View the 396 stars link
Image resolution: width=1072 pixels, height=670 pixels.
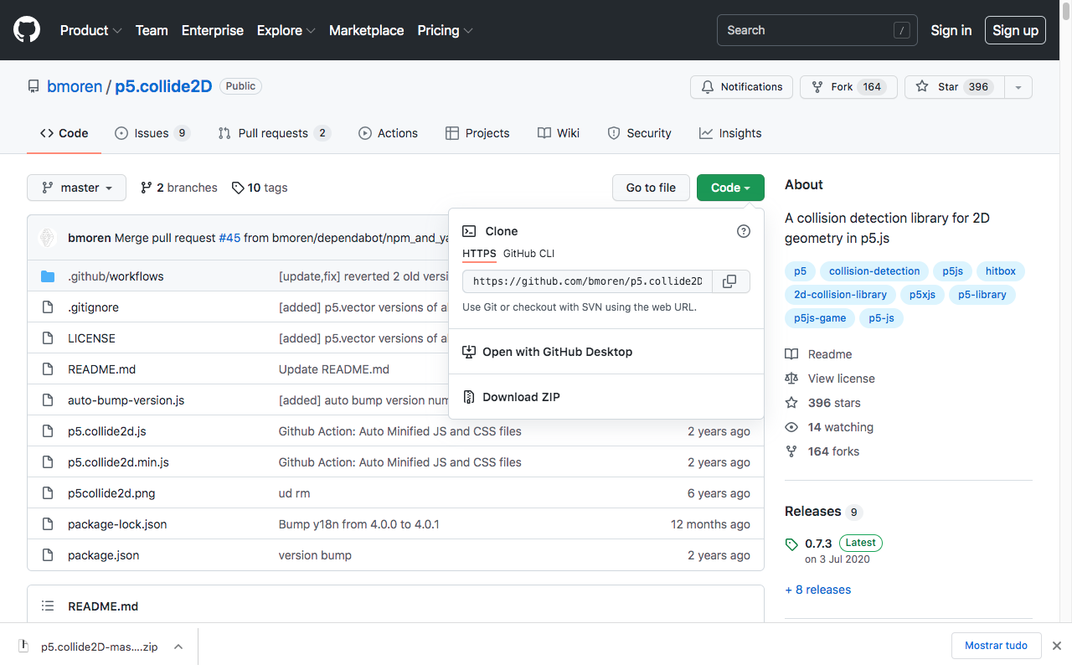822,403
